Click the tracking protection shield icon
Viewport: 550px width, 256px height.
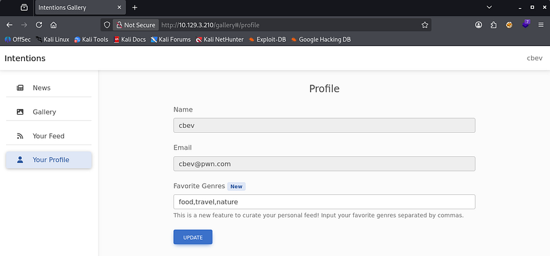[x=107, y=25]
